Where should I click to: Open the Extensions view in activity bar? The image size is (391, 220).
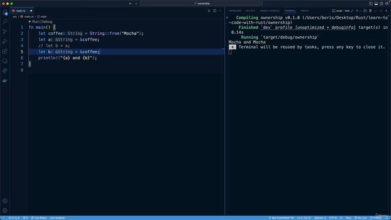pos(5,51)
